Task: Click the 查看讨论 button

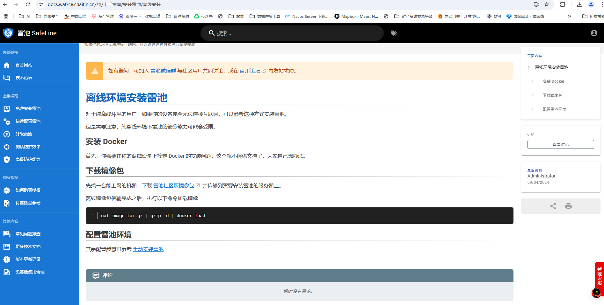Action: (x=561, y=144)
